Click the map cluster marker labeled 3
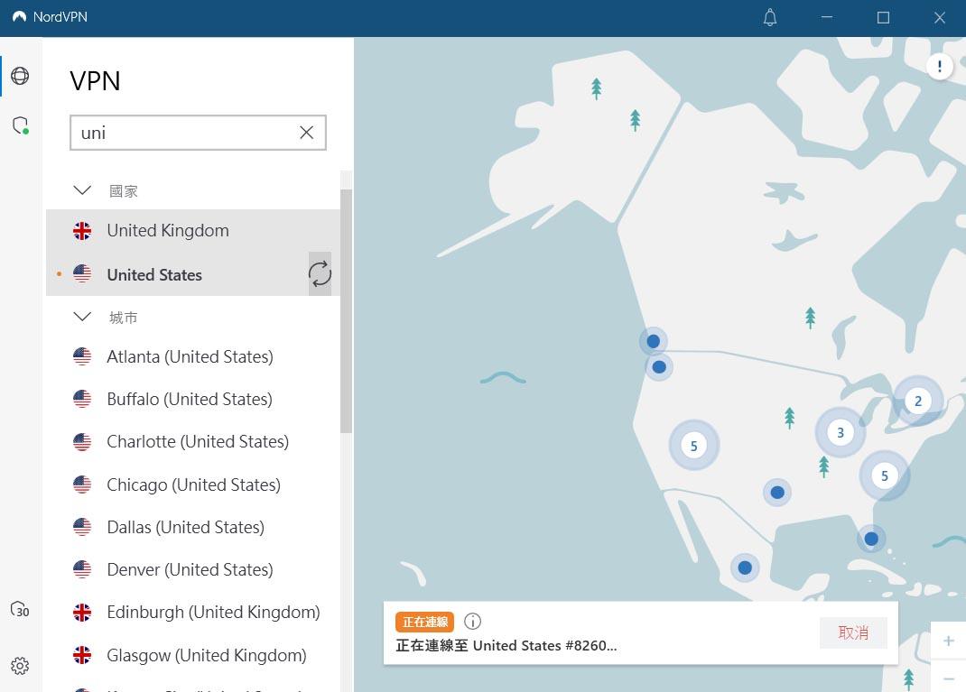The width and height of the screenshot is (966, 692). 840,432
